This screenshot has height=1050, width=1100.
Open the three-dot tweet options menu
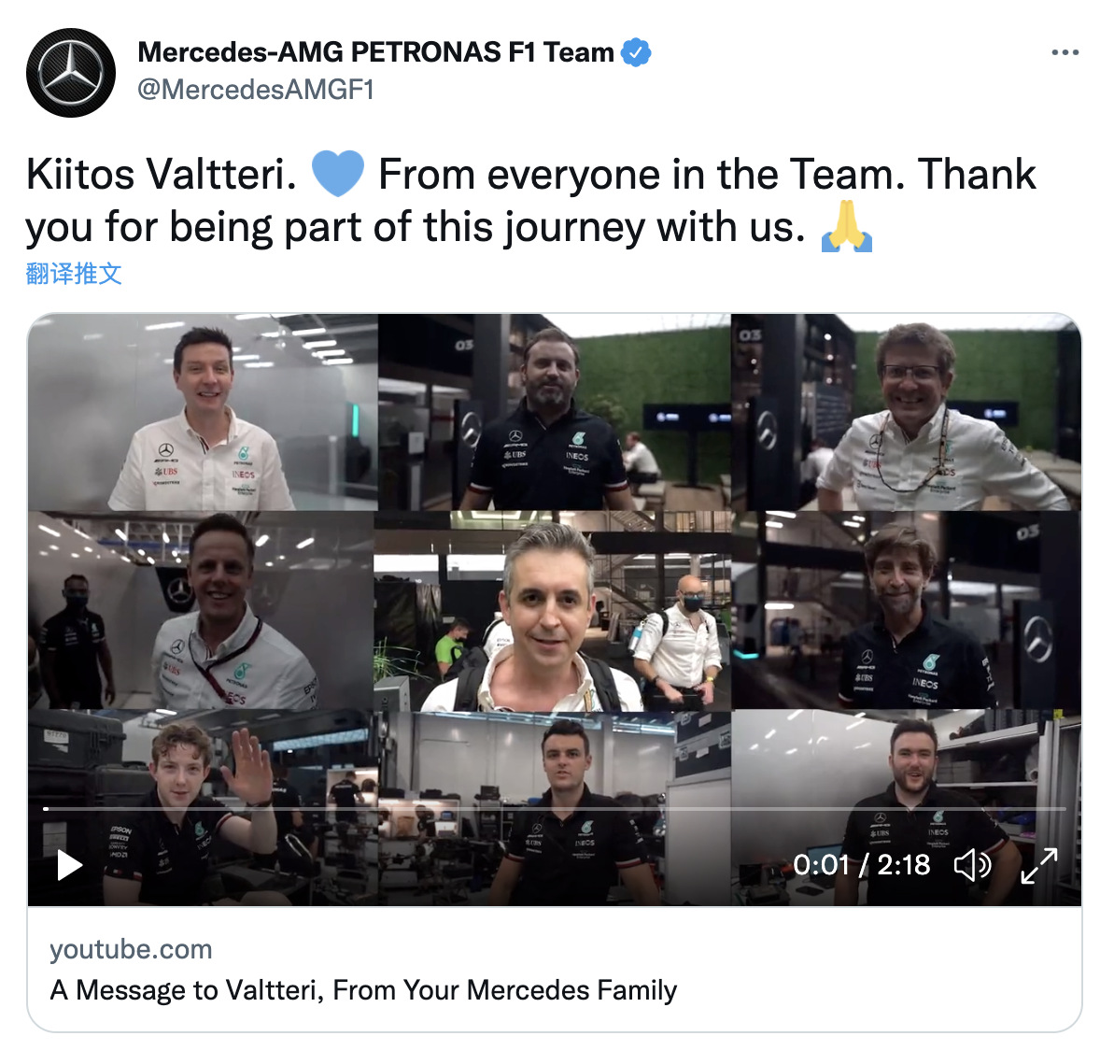(1065, 52)
